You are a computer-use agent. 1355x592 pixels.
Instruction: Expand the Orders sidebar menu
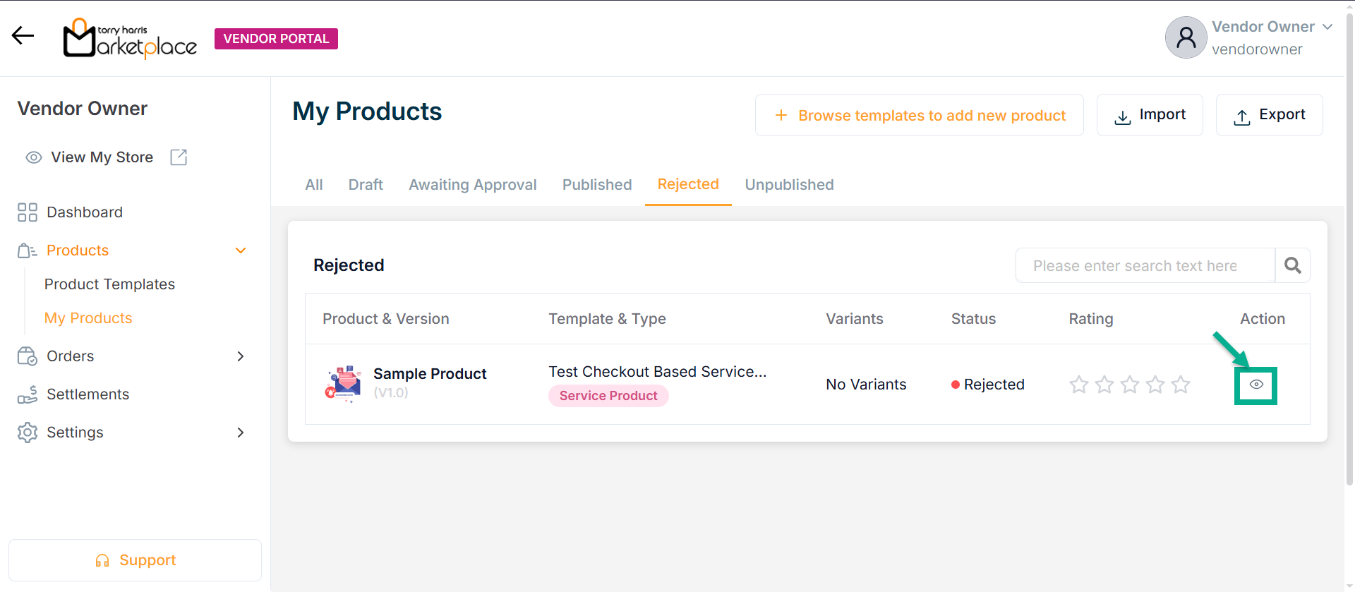tap(241, 356)
